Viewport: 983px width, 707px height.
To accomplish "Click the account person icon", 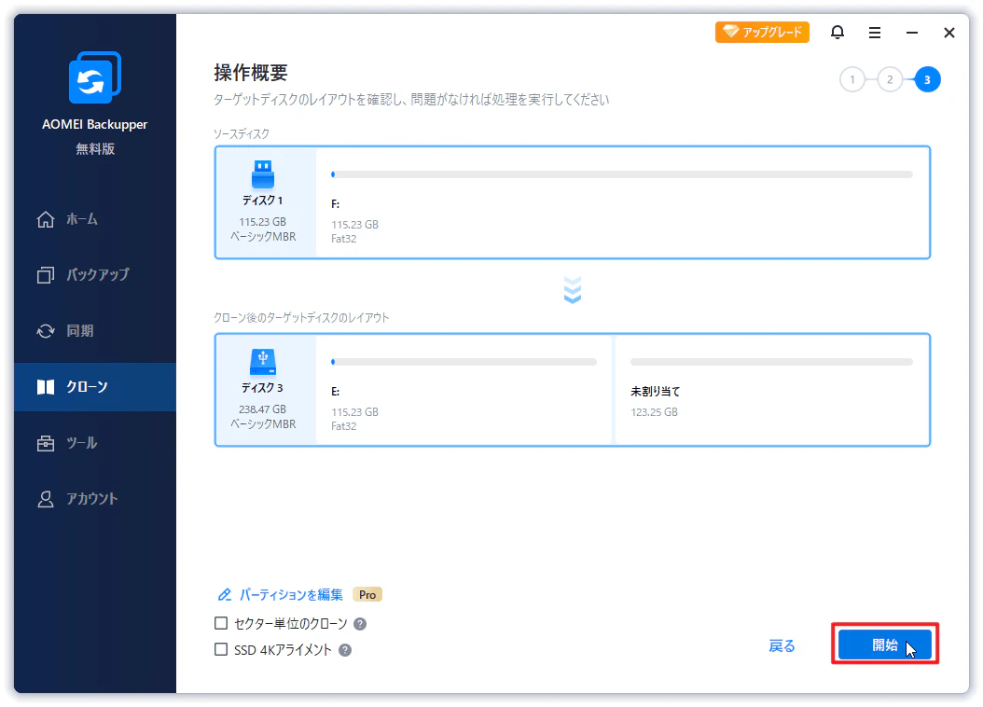I will coord(45,499).
